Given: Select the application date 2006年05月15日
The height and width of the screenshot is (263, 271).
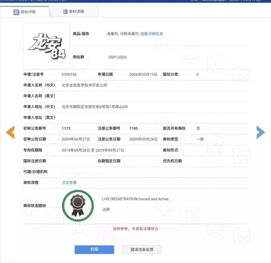Looking at the screenshot, I should (143, 75).
